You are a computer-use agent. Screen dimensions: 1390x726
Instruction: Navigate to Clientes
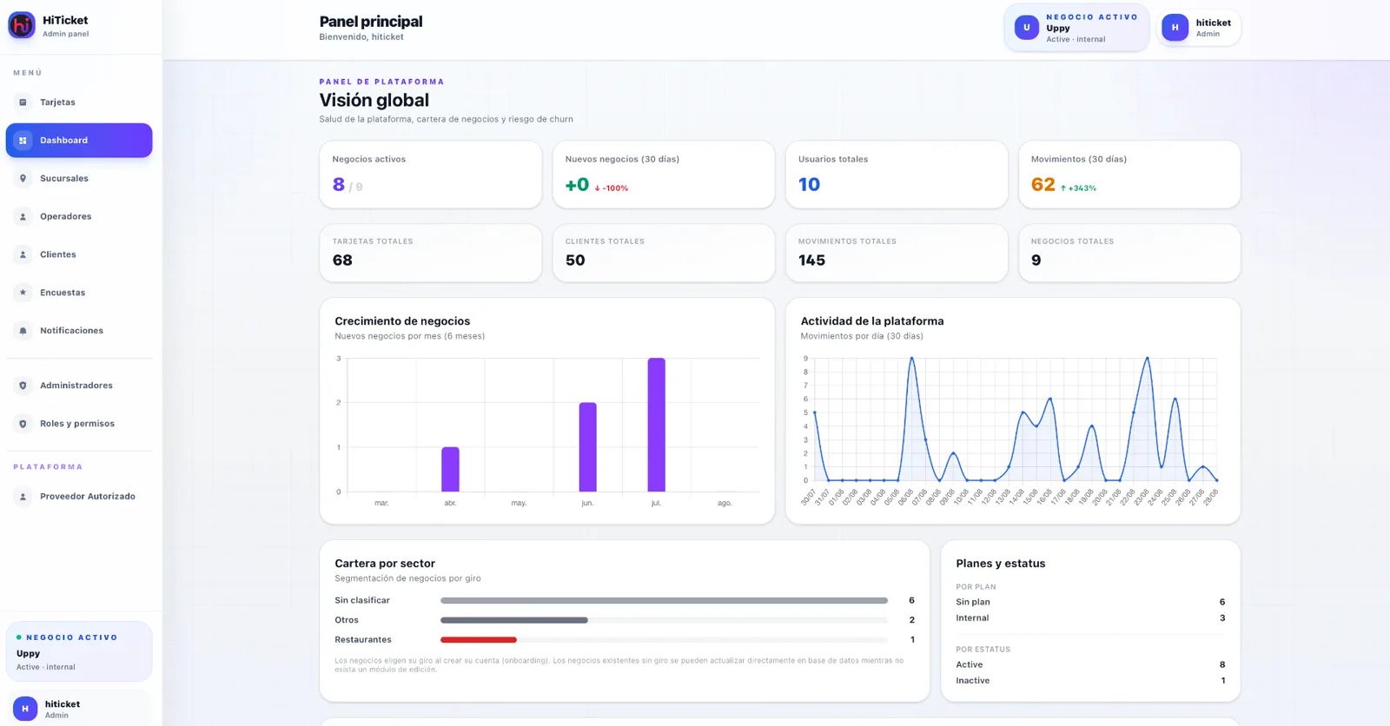(x=79, y=255)
